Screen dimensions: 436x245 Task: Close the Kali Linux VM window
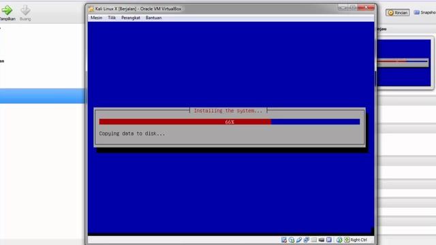click(366, 7)
